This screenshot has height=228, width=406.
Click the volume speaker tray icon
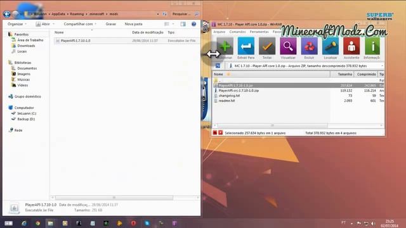pos(373,224)
